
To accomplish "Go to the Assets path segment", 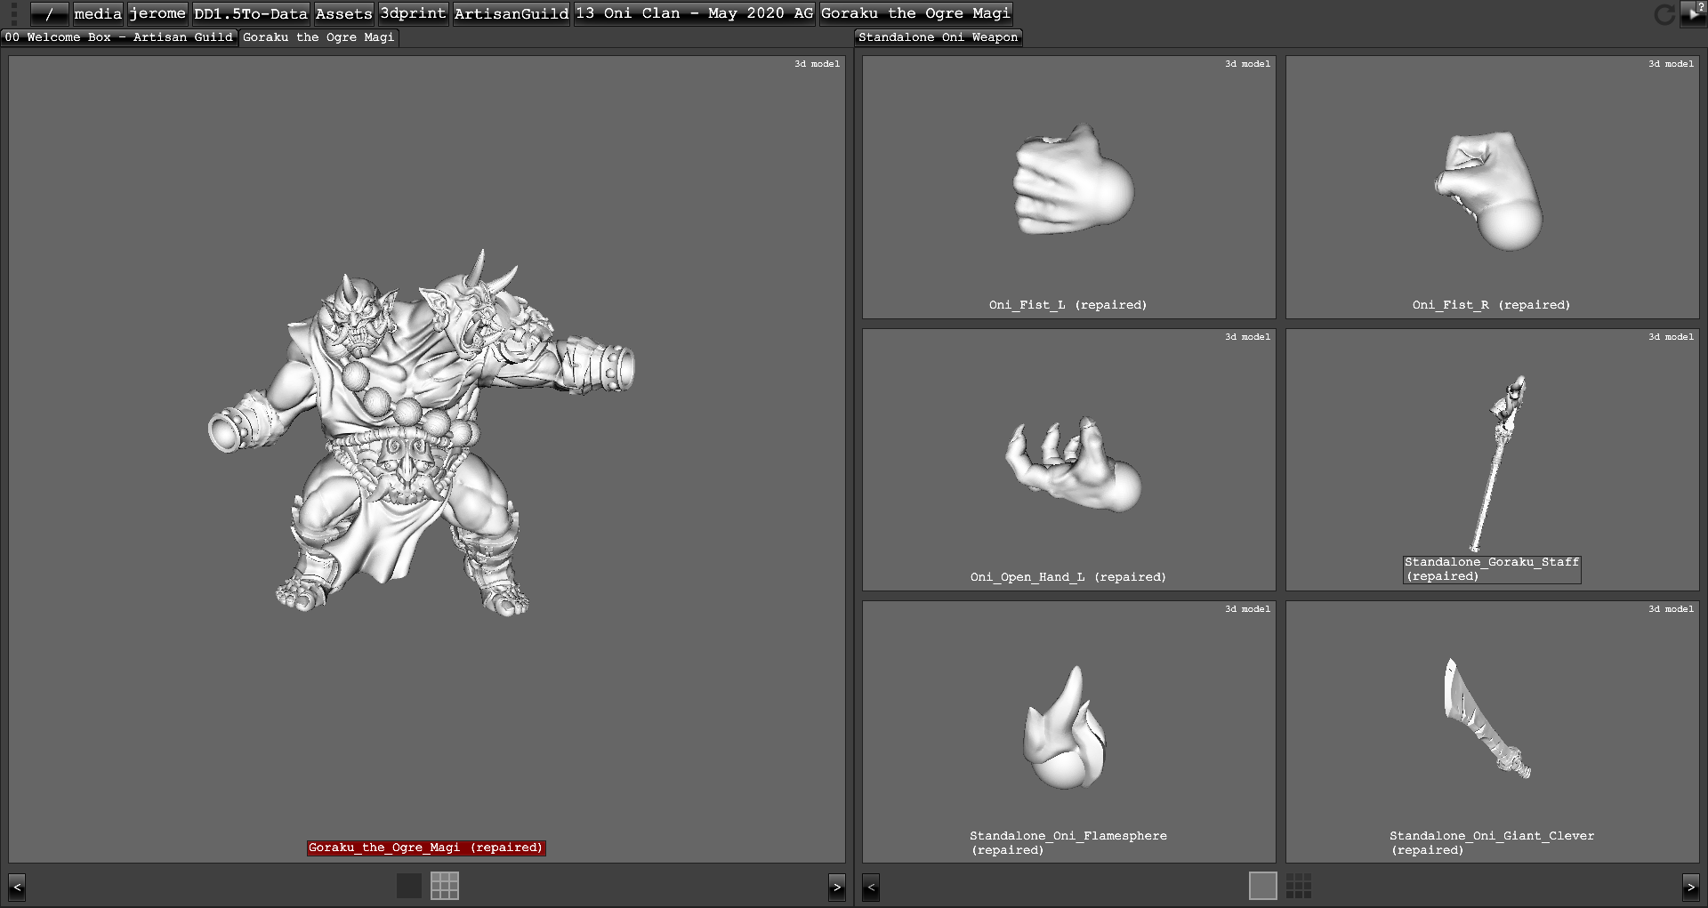I will coord(343,13).
